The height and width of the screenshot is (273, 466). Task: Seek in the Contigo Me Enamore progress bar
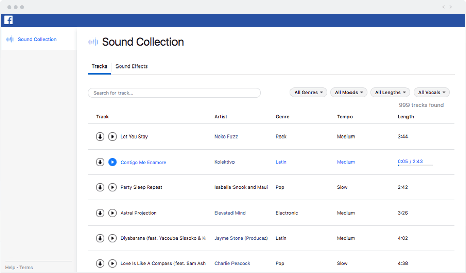415,165
